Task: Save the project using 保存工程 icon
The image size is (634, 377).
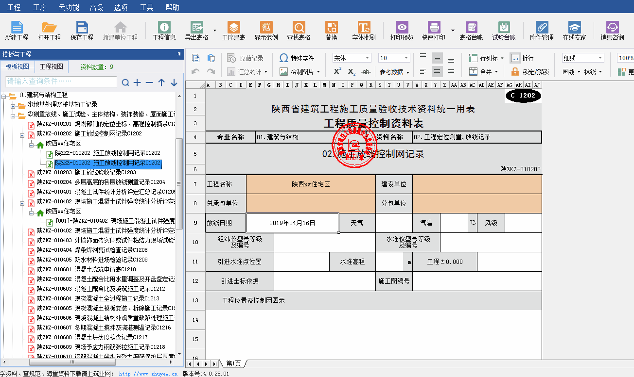Action: tap(82, 29)
